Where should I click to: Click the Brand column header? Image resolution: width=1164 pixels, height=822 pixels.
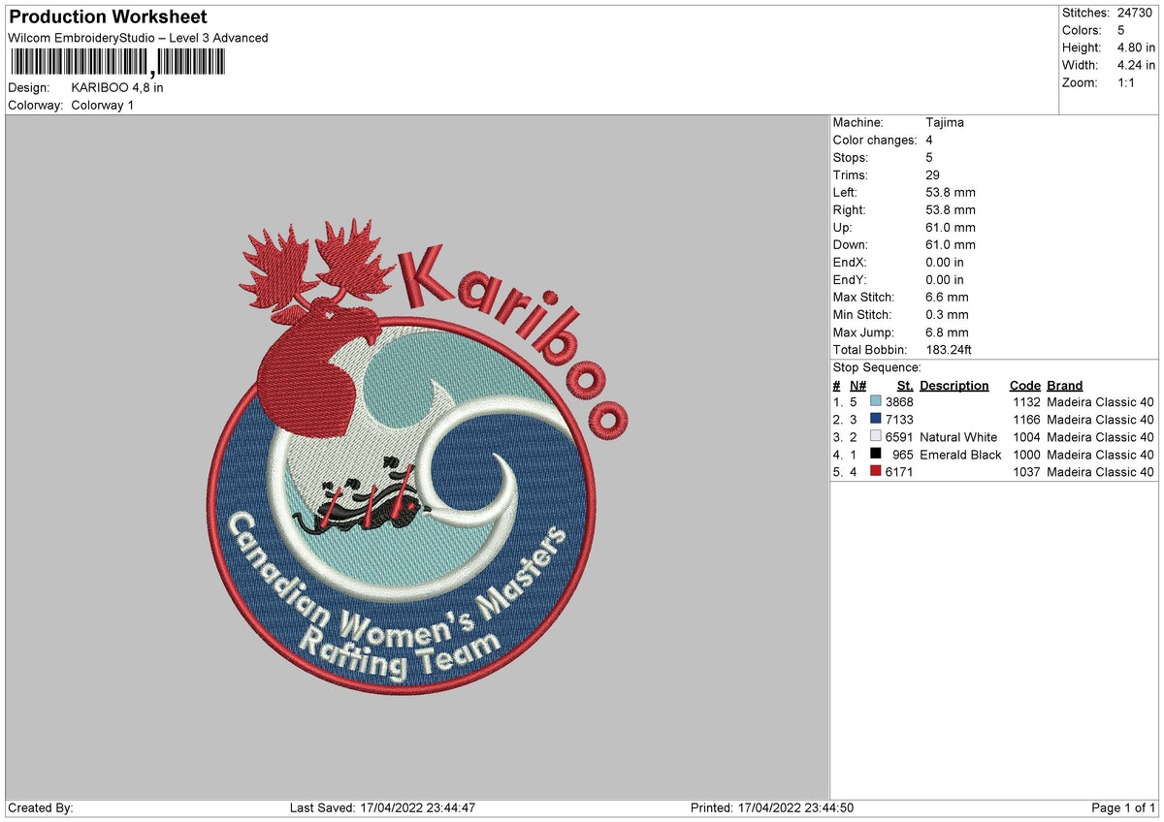[x=1064, y=385]
